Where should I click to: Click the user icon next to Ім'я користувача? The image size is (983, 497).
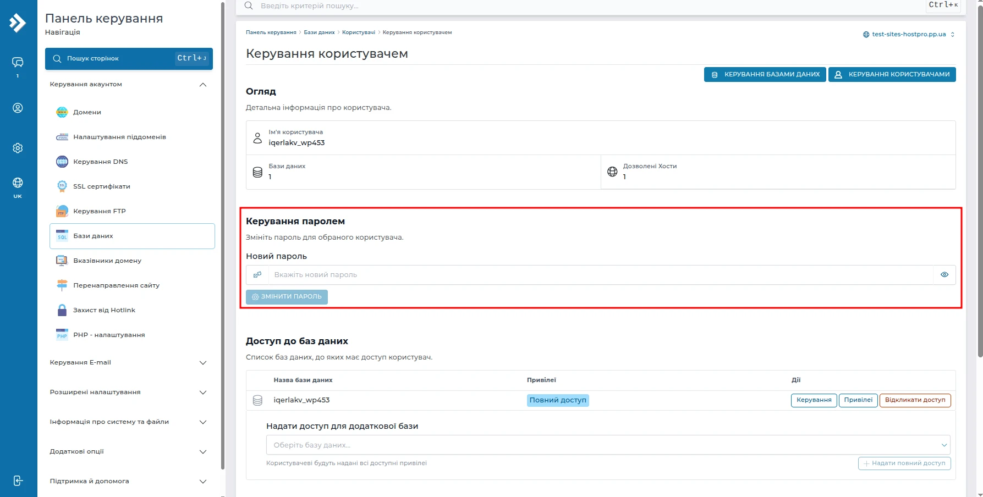257,137
